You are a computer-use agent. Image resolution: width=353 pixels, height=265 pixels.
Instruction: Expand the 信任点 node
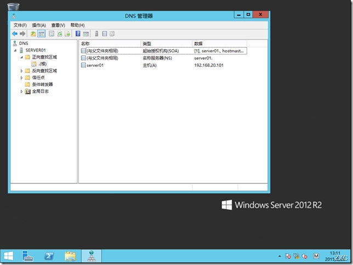21,78
